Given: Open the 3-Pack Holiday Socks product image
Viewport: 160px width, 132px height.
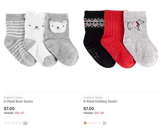Looking at the screenshot, I should click(x=121, y=39).
